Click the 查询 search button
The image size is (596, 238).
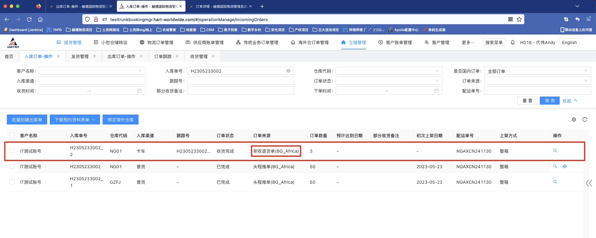tap(549, 101)
